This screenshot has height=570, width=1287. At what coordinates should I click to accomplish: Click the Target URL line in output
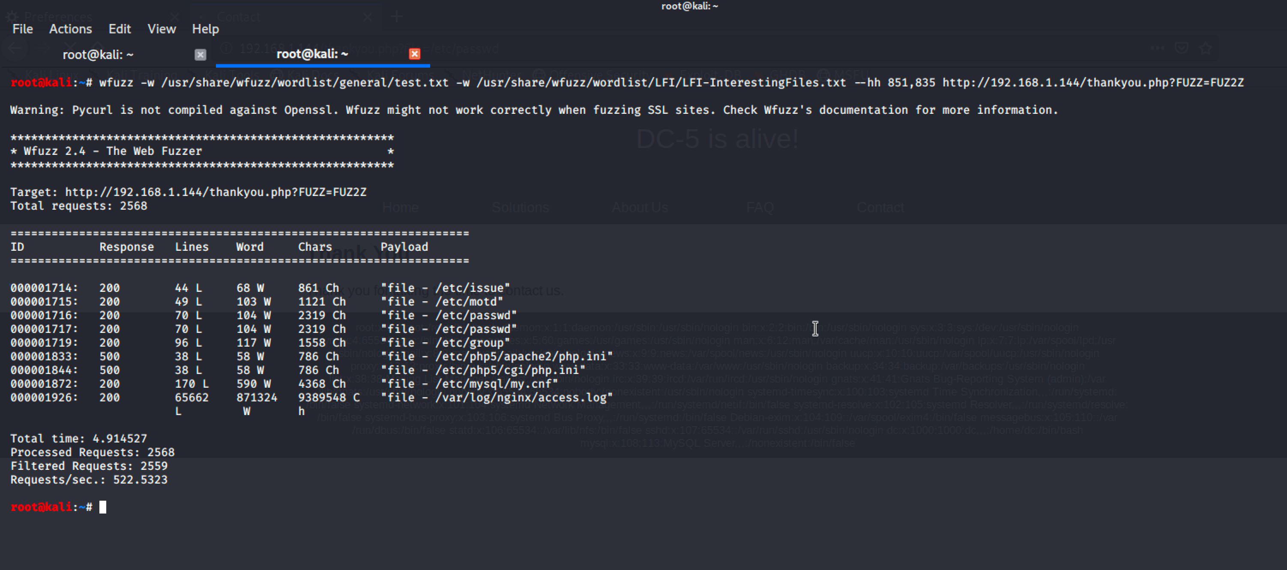click(215, 192)
